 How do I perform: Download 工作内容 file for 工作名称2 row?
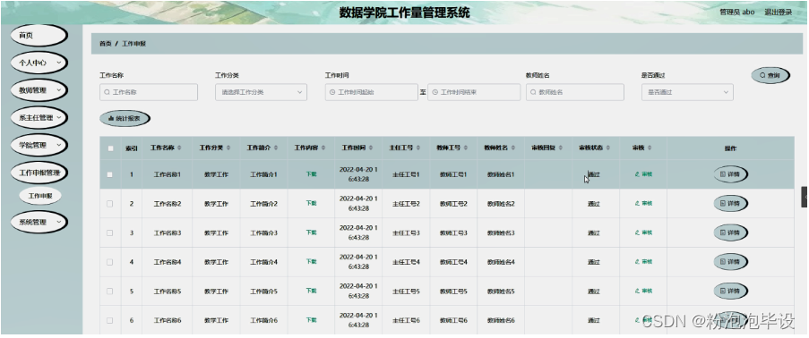(311, 204)
